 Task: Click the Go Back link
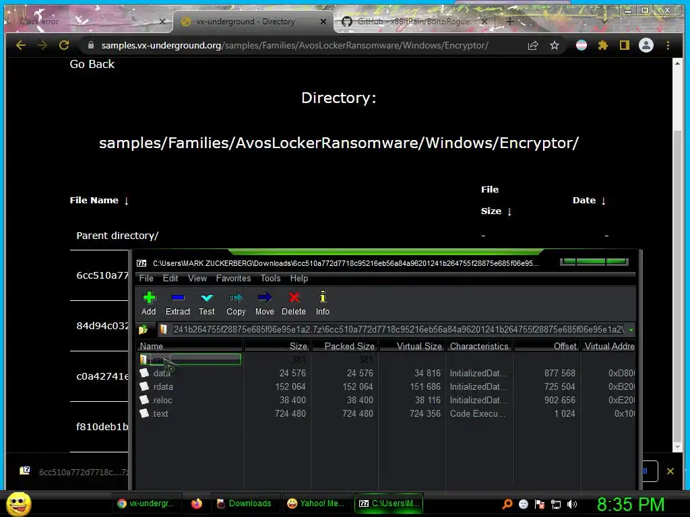[92, 64]
